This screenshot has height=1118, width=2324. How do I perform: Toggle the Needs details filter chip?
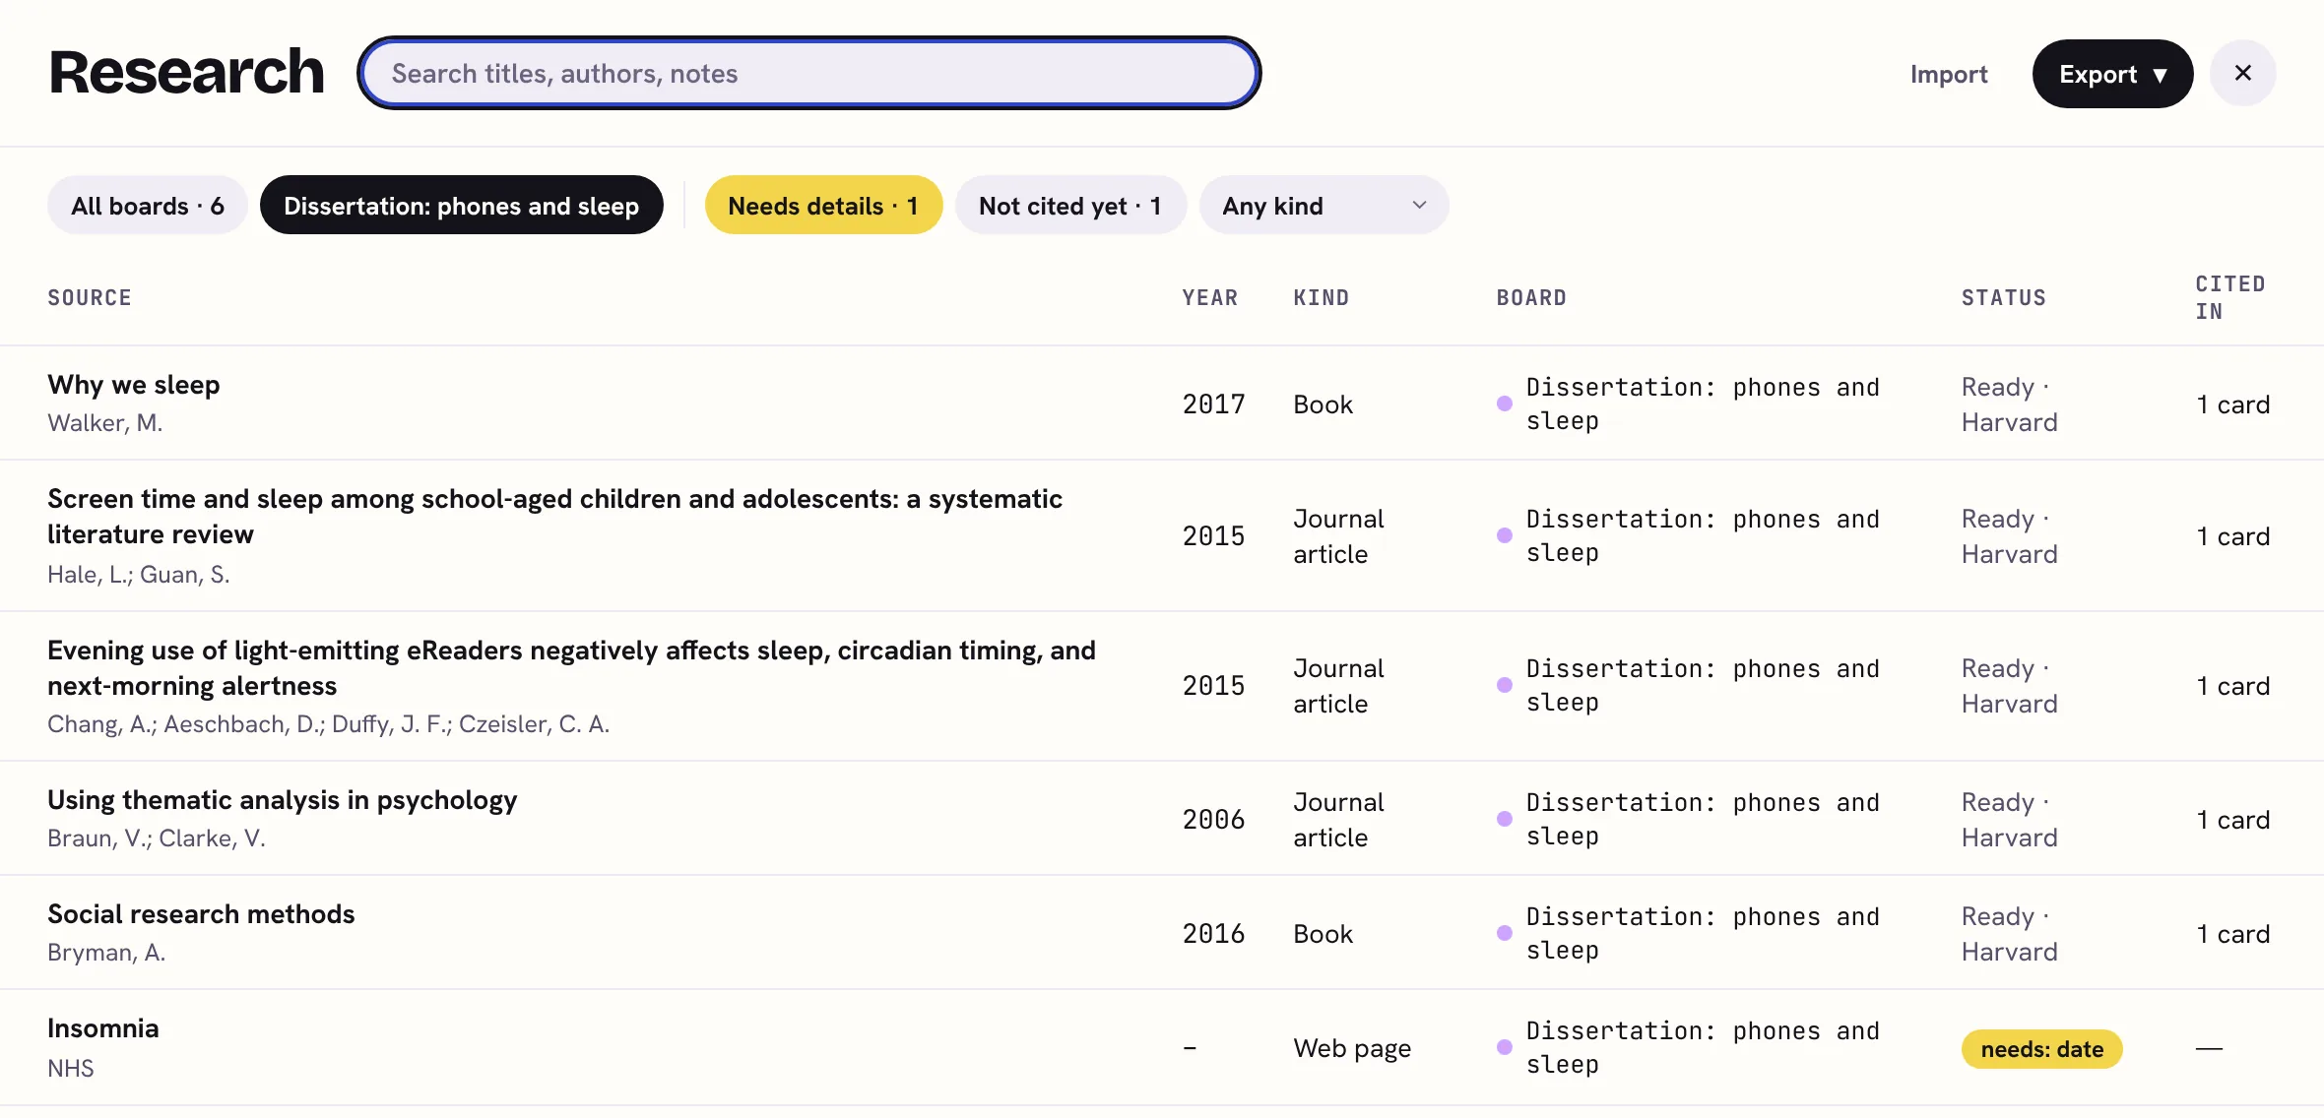click(x=823, y=205)
